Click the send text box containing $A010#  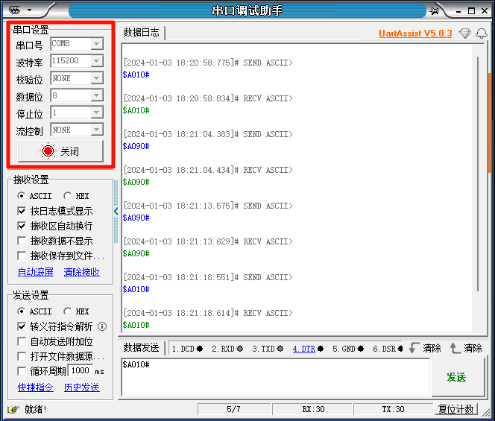(x=275, y=377)
